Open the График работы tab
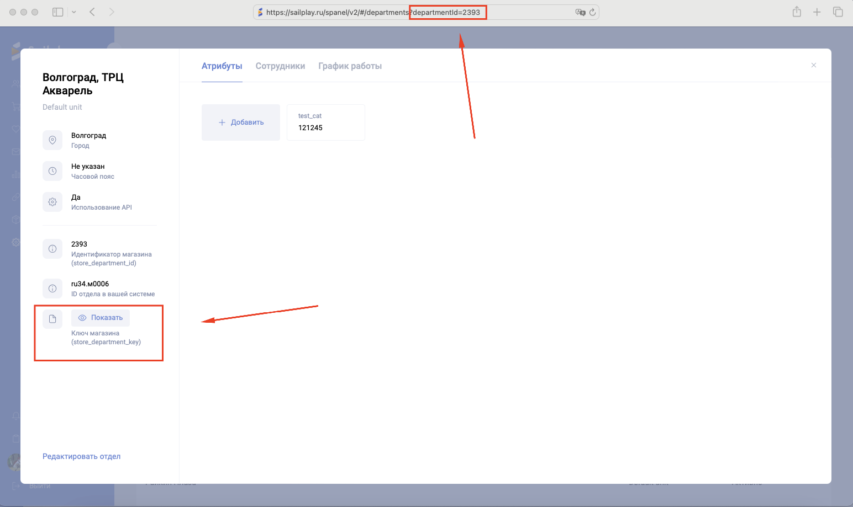This screenshot has height=507, width=853. pos(350,66)
